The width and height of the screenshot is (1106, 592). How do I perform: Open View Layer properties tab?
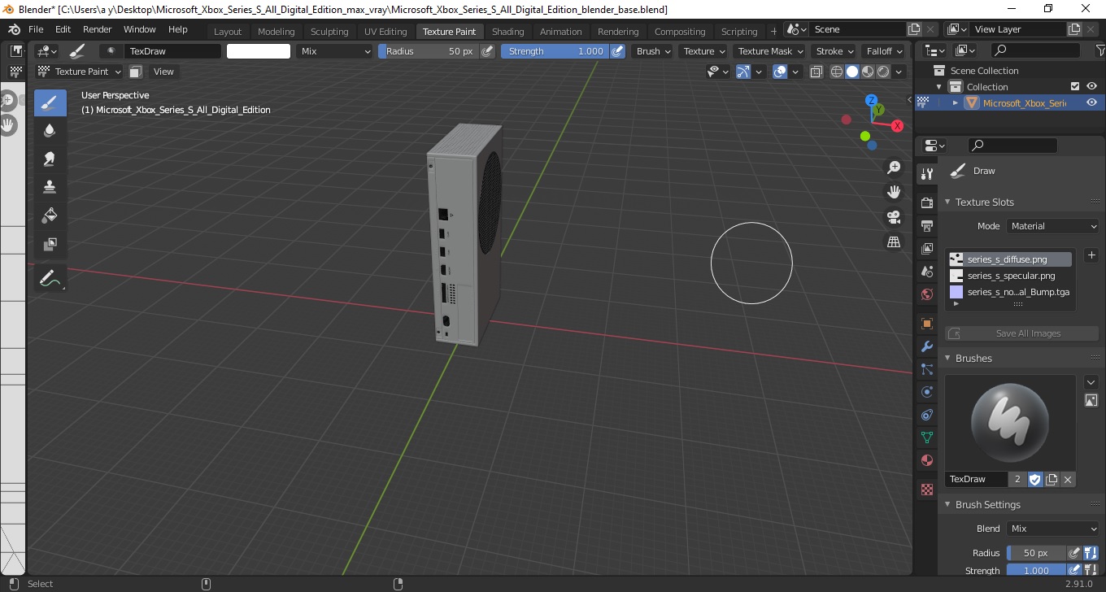926,249
